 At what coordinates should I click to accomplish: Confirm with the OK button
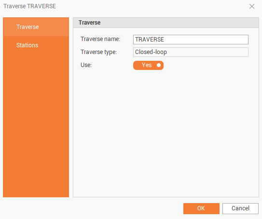tap(201, 208)
